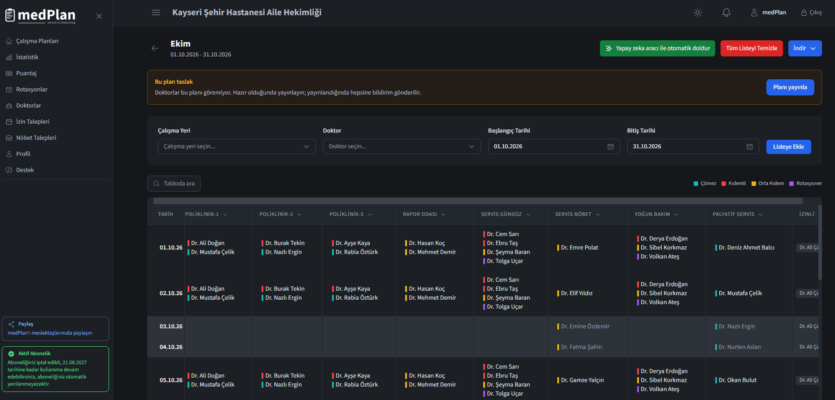
Task: Open the Doktor seçin dropdown
Action: 402,146
